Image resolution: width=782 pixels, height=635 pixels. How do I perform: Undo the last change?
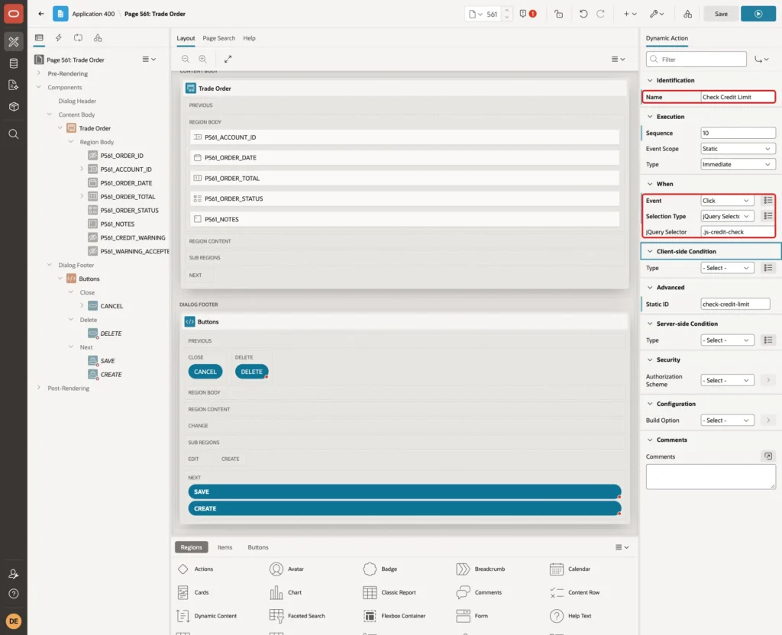coord(583,14)
